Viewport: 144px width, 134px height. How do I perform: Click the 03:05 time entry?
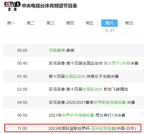(x=22, y=89)
